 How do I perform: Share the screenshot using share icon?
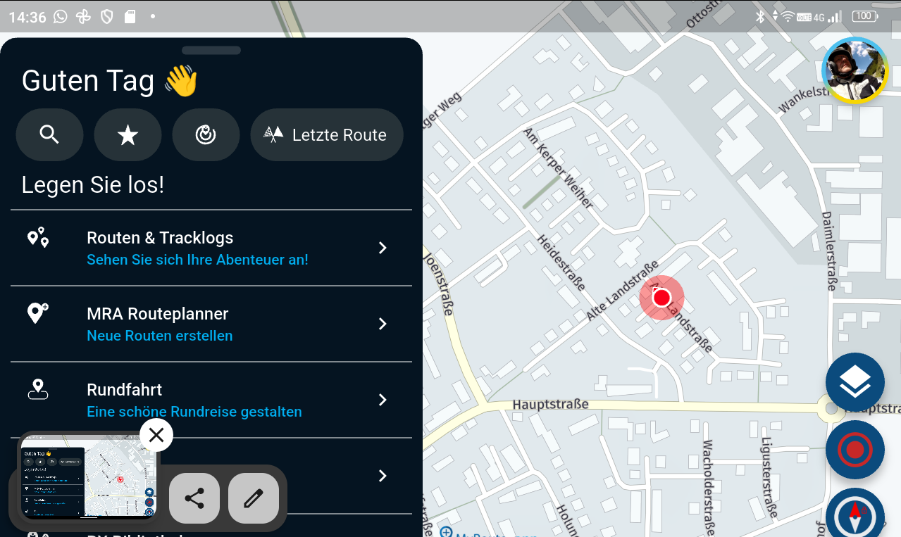coord(194,499)
